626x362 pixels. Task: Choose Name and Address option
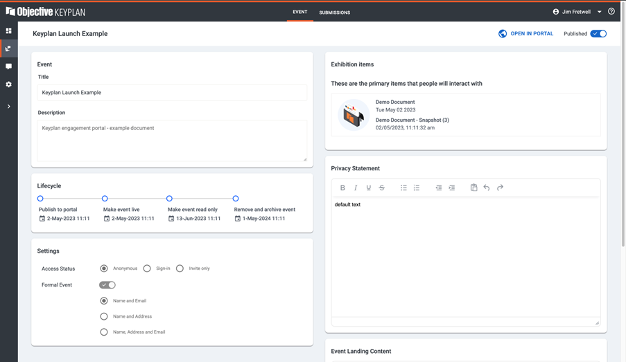pos(104,316)
